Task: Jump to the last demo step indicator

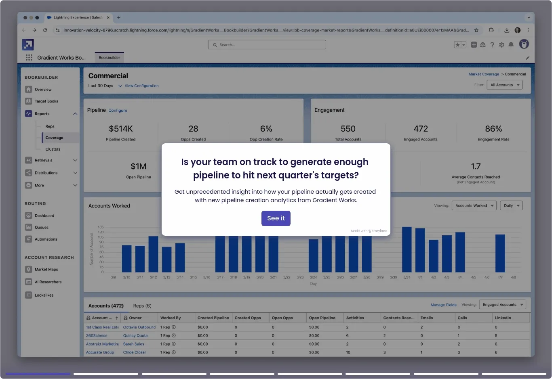Action: [514, 374]
